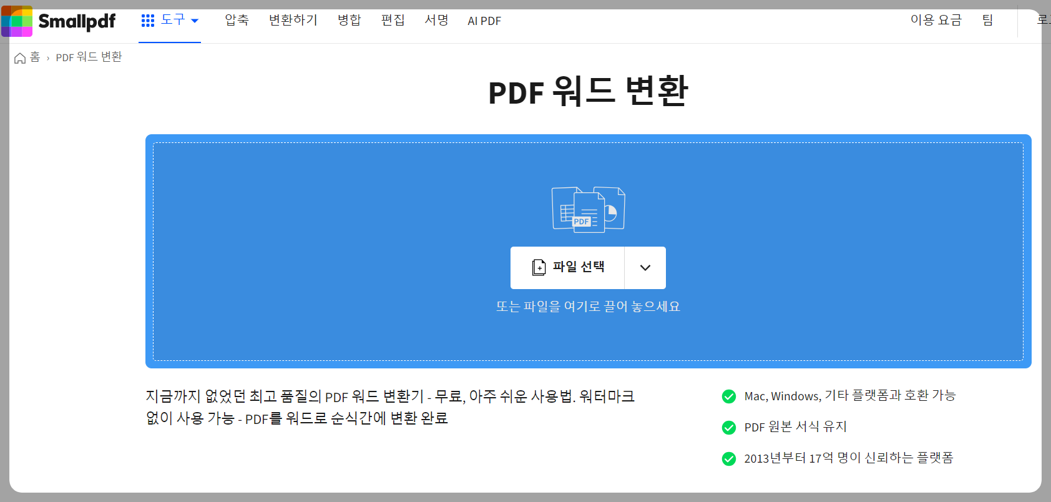Image resolution: width=1051 pixels, height=502 pixels.
Task: Click the "2013년부터 17억 명이 신뢰하는 플랫폼" text
Action: coord(849,458)
